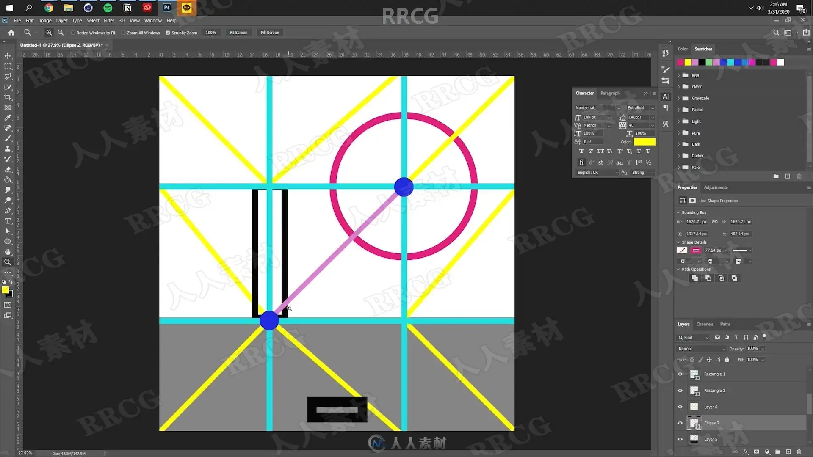Select the Move tool
Viewport: 813px width, 457px height.
8,56
